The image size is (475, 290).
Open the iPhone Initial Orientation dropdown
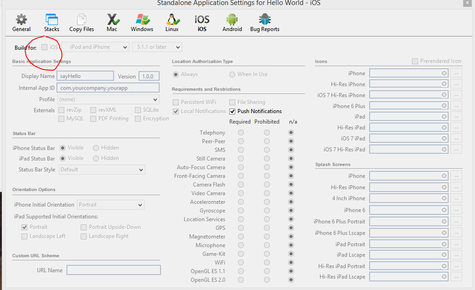tap(111, 205)
